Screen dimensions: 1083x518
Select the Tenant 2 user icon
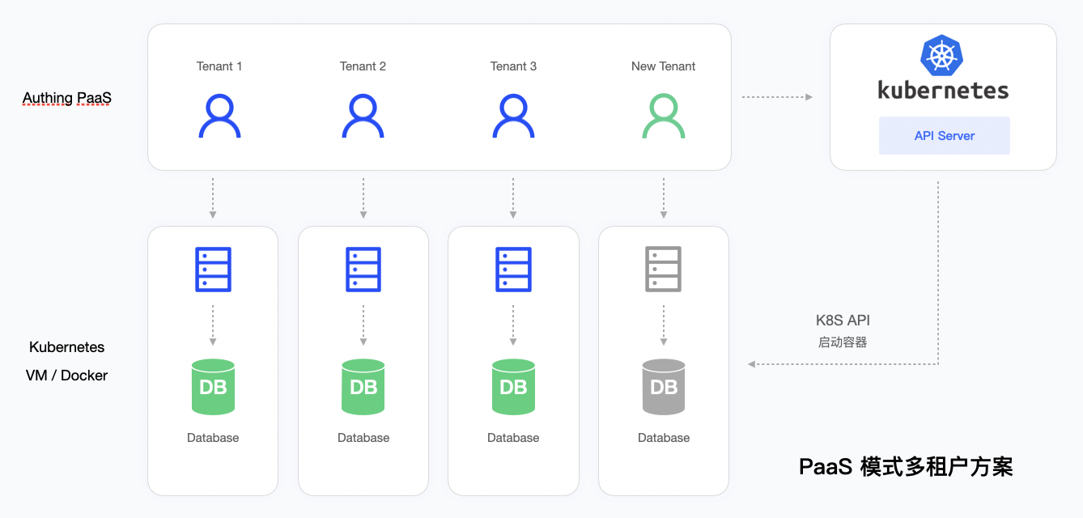pos(363,117)
